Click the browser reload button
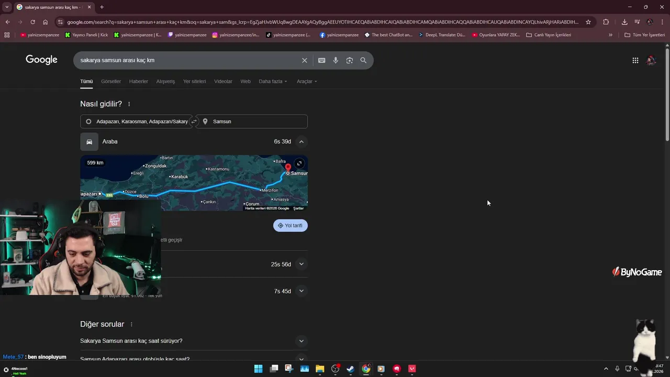 tap(32, 22)
